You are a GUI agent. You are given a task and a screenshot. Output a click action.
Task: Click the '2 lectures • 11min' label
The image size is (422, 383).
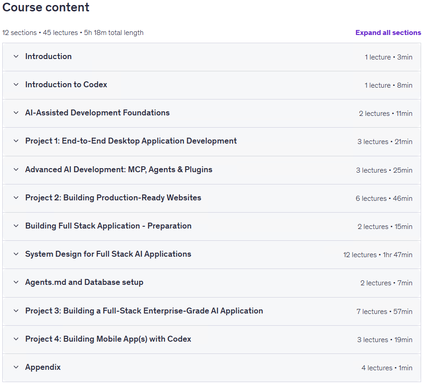pyautogui.click(x=385, y=114)
